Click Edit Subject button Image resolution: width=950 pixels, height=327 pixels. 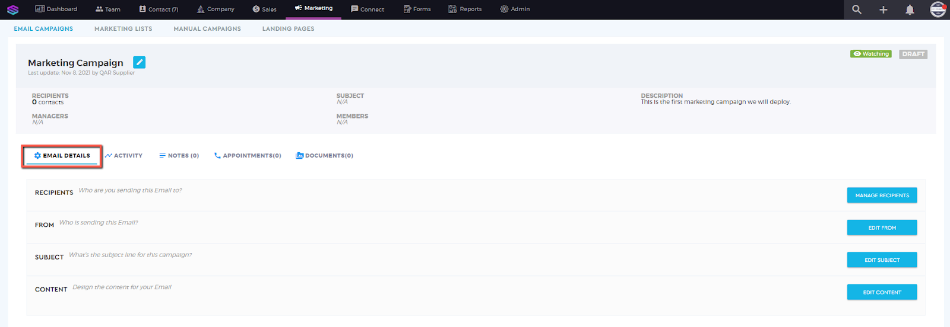882,260
